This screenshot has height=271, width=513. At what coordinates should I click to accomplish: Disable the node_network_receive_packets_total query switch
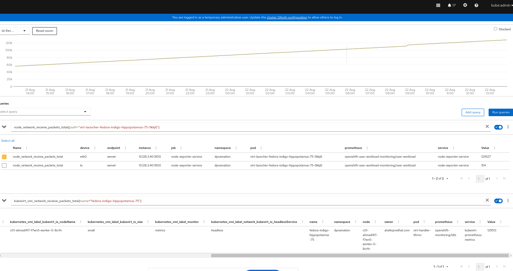click(498, 127)
